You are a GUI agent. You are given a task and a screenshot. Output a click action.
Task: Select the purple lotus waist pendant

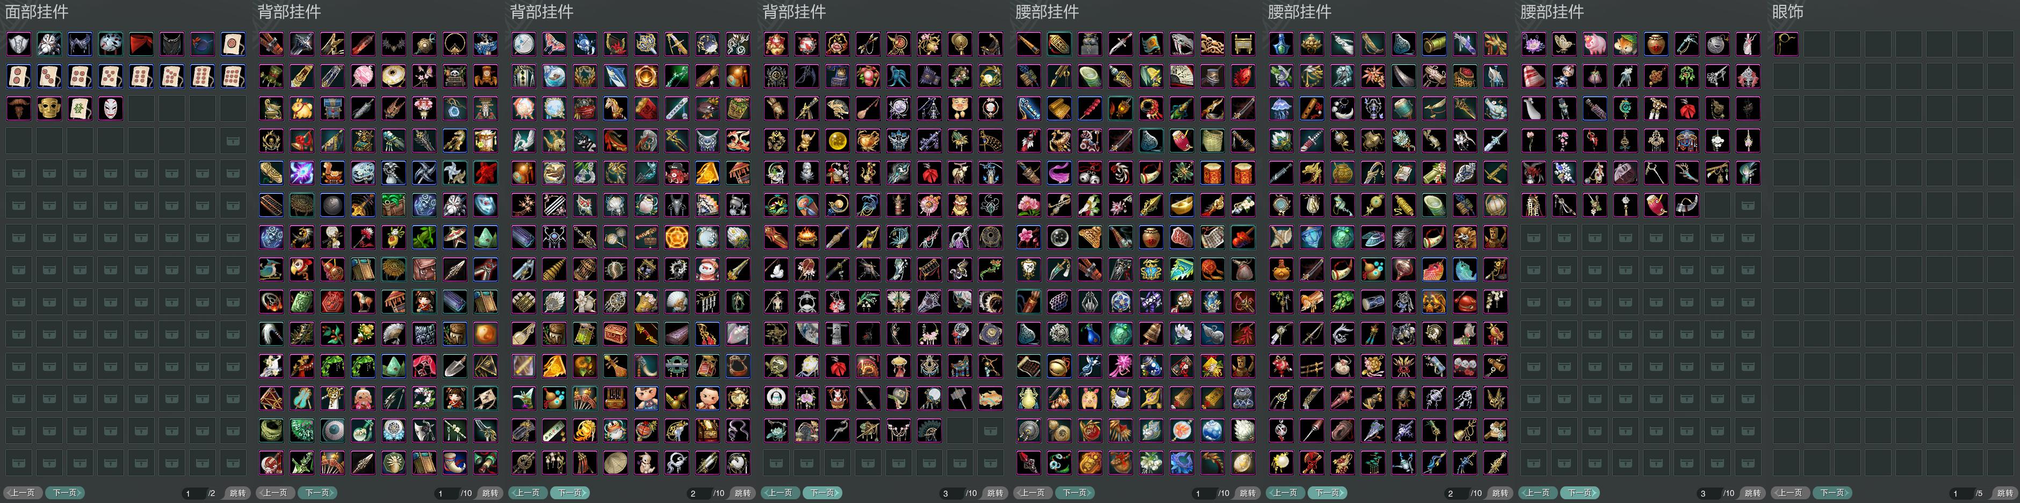[1534, 44]
